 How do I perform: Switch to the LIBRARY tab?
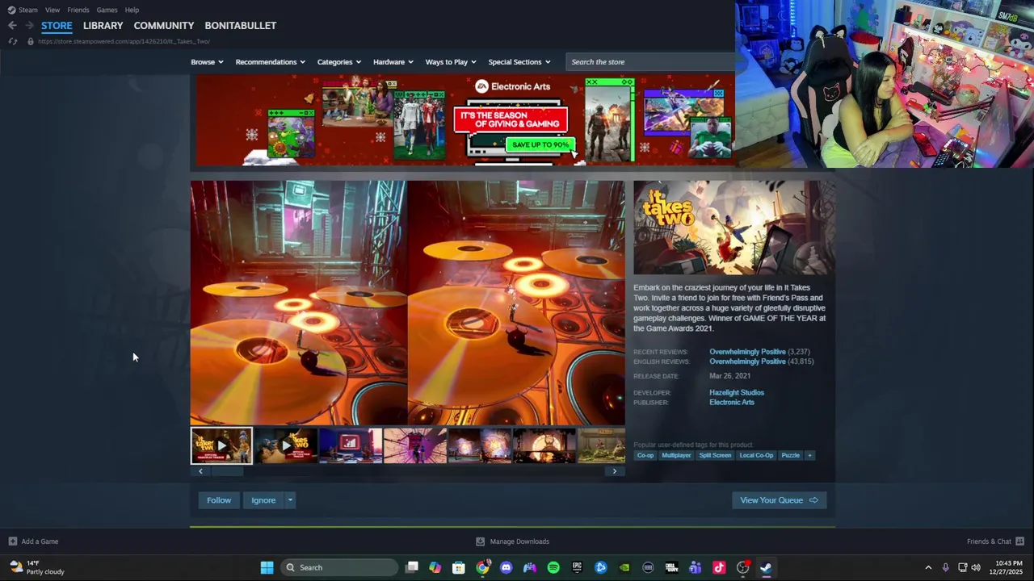103,26
